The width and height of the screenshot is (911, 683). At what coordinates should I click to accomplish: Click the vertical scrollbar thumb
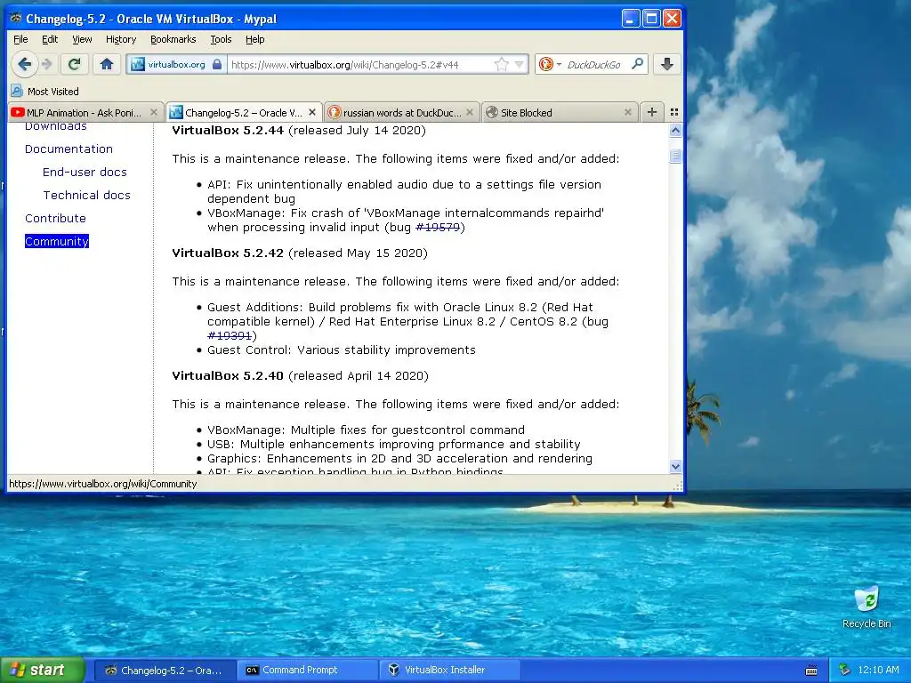coord(675,156)
